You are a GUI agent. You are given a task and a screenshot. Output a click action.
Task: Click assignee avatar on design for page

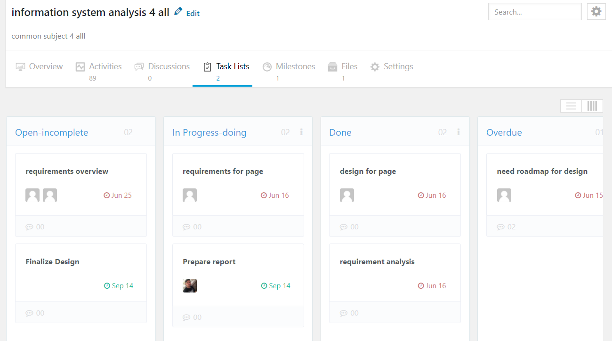(347, 195)
